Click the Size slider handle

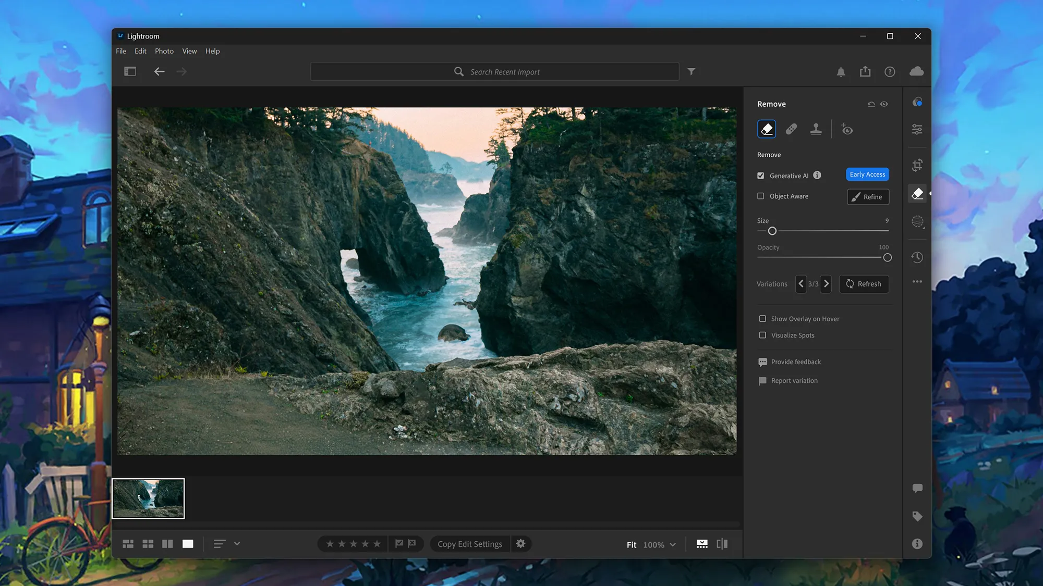tap(772, 231)
